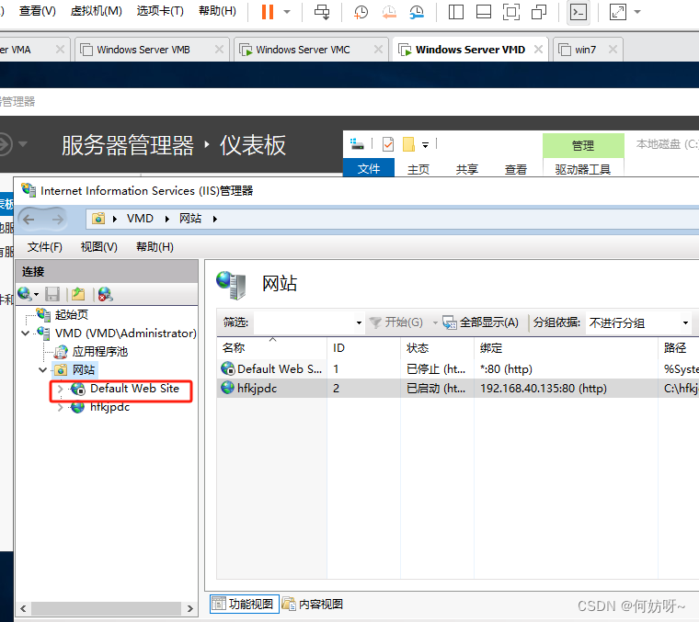Open the filter field dropdown arrow
The image size is (699, 622).
[359, 322]
